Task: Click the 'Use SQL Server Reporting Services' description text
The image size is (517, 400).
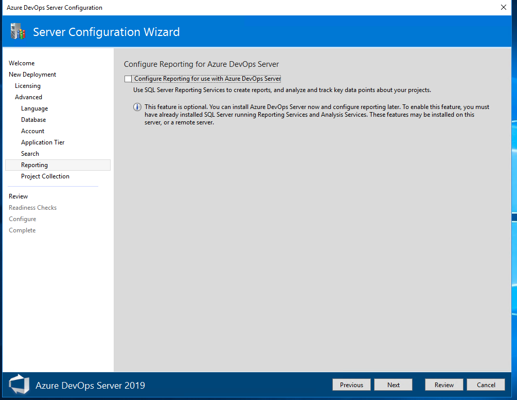Action: point(282,90)
